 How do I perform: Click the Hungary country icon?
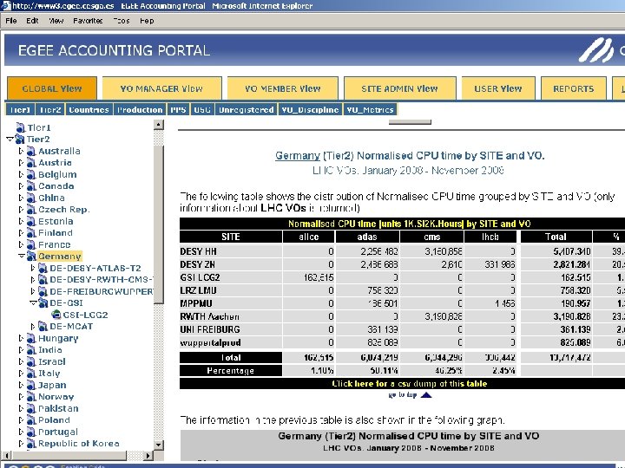[31, 338]
